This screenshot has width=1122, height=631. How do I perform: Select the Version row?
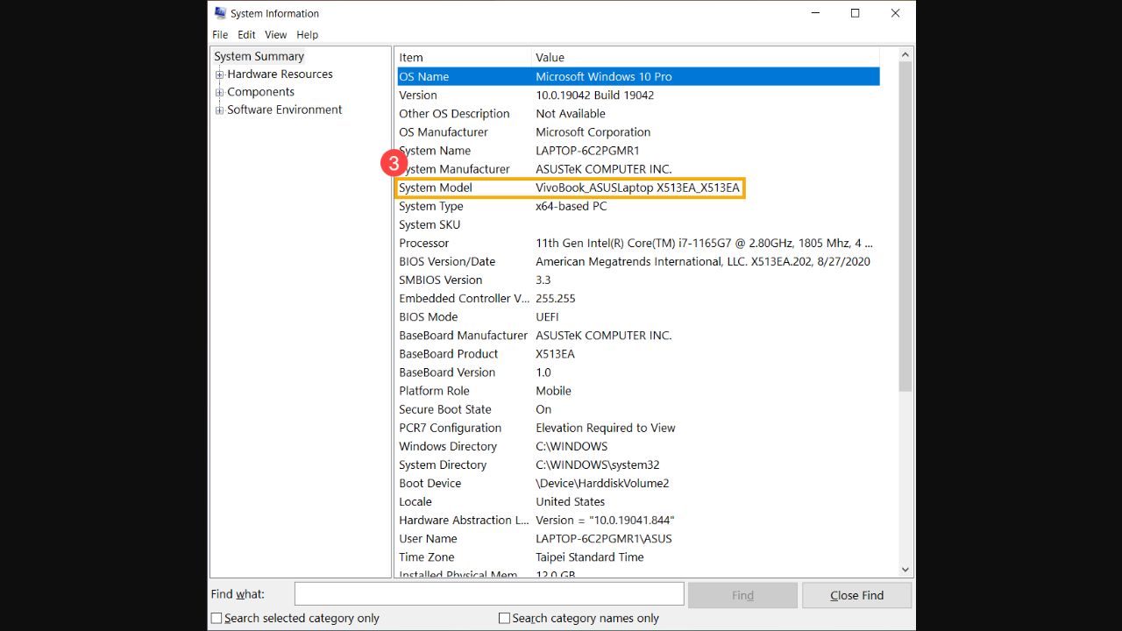638,95
